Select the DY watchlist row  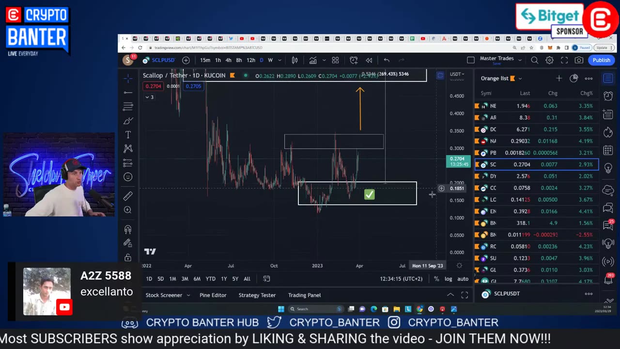(537, 176)
